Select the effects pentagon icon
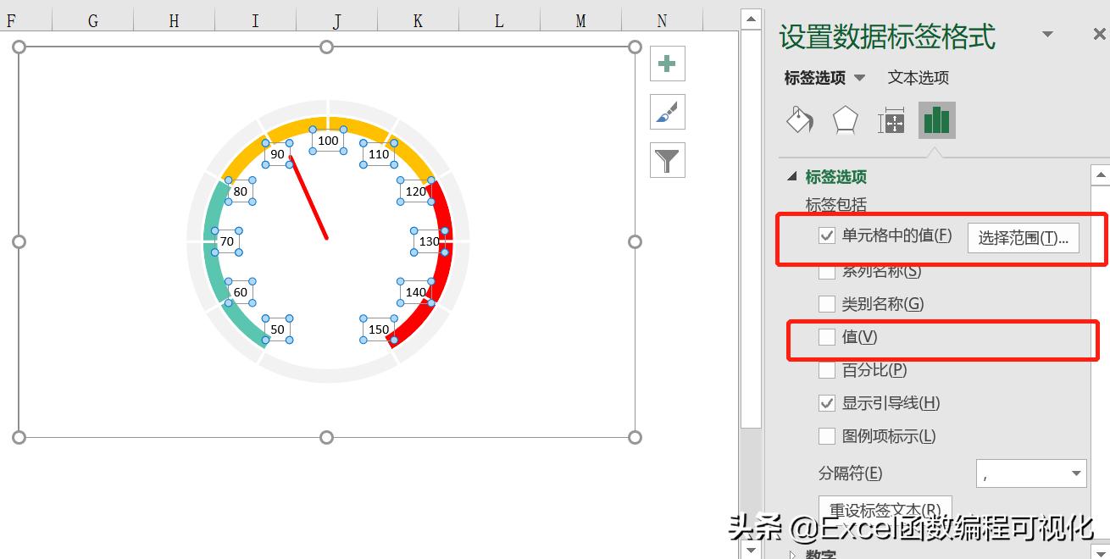 [845, 120]
